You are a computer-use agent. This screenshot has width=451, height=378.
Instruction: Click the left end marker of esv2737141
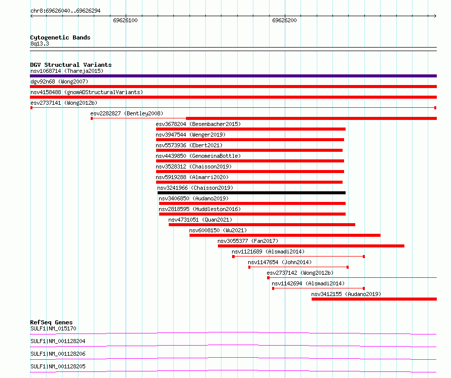pos(31,108)
